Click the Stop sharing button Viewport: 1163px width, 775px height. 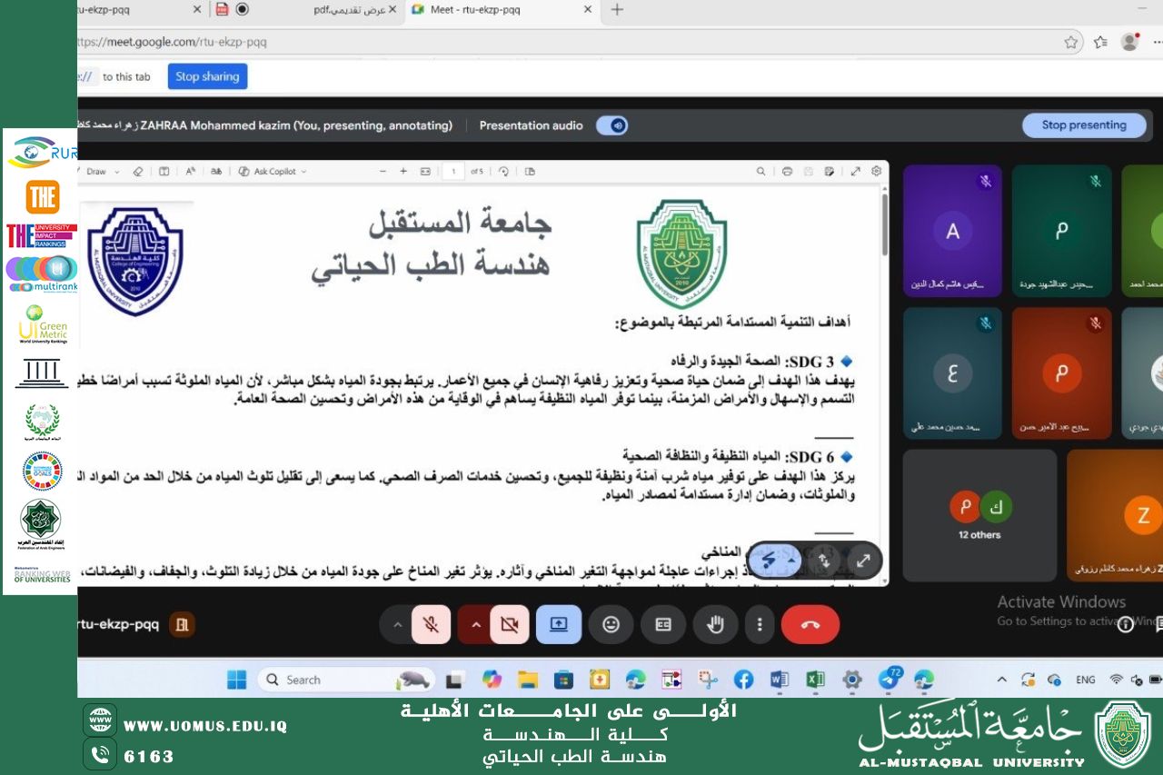207,77
